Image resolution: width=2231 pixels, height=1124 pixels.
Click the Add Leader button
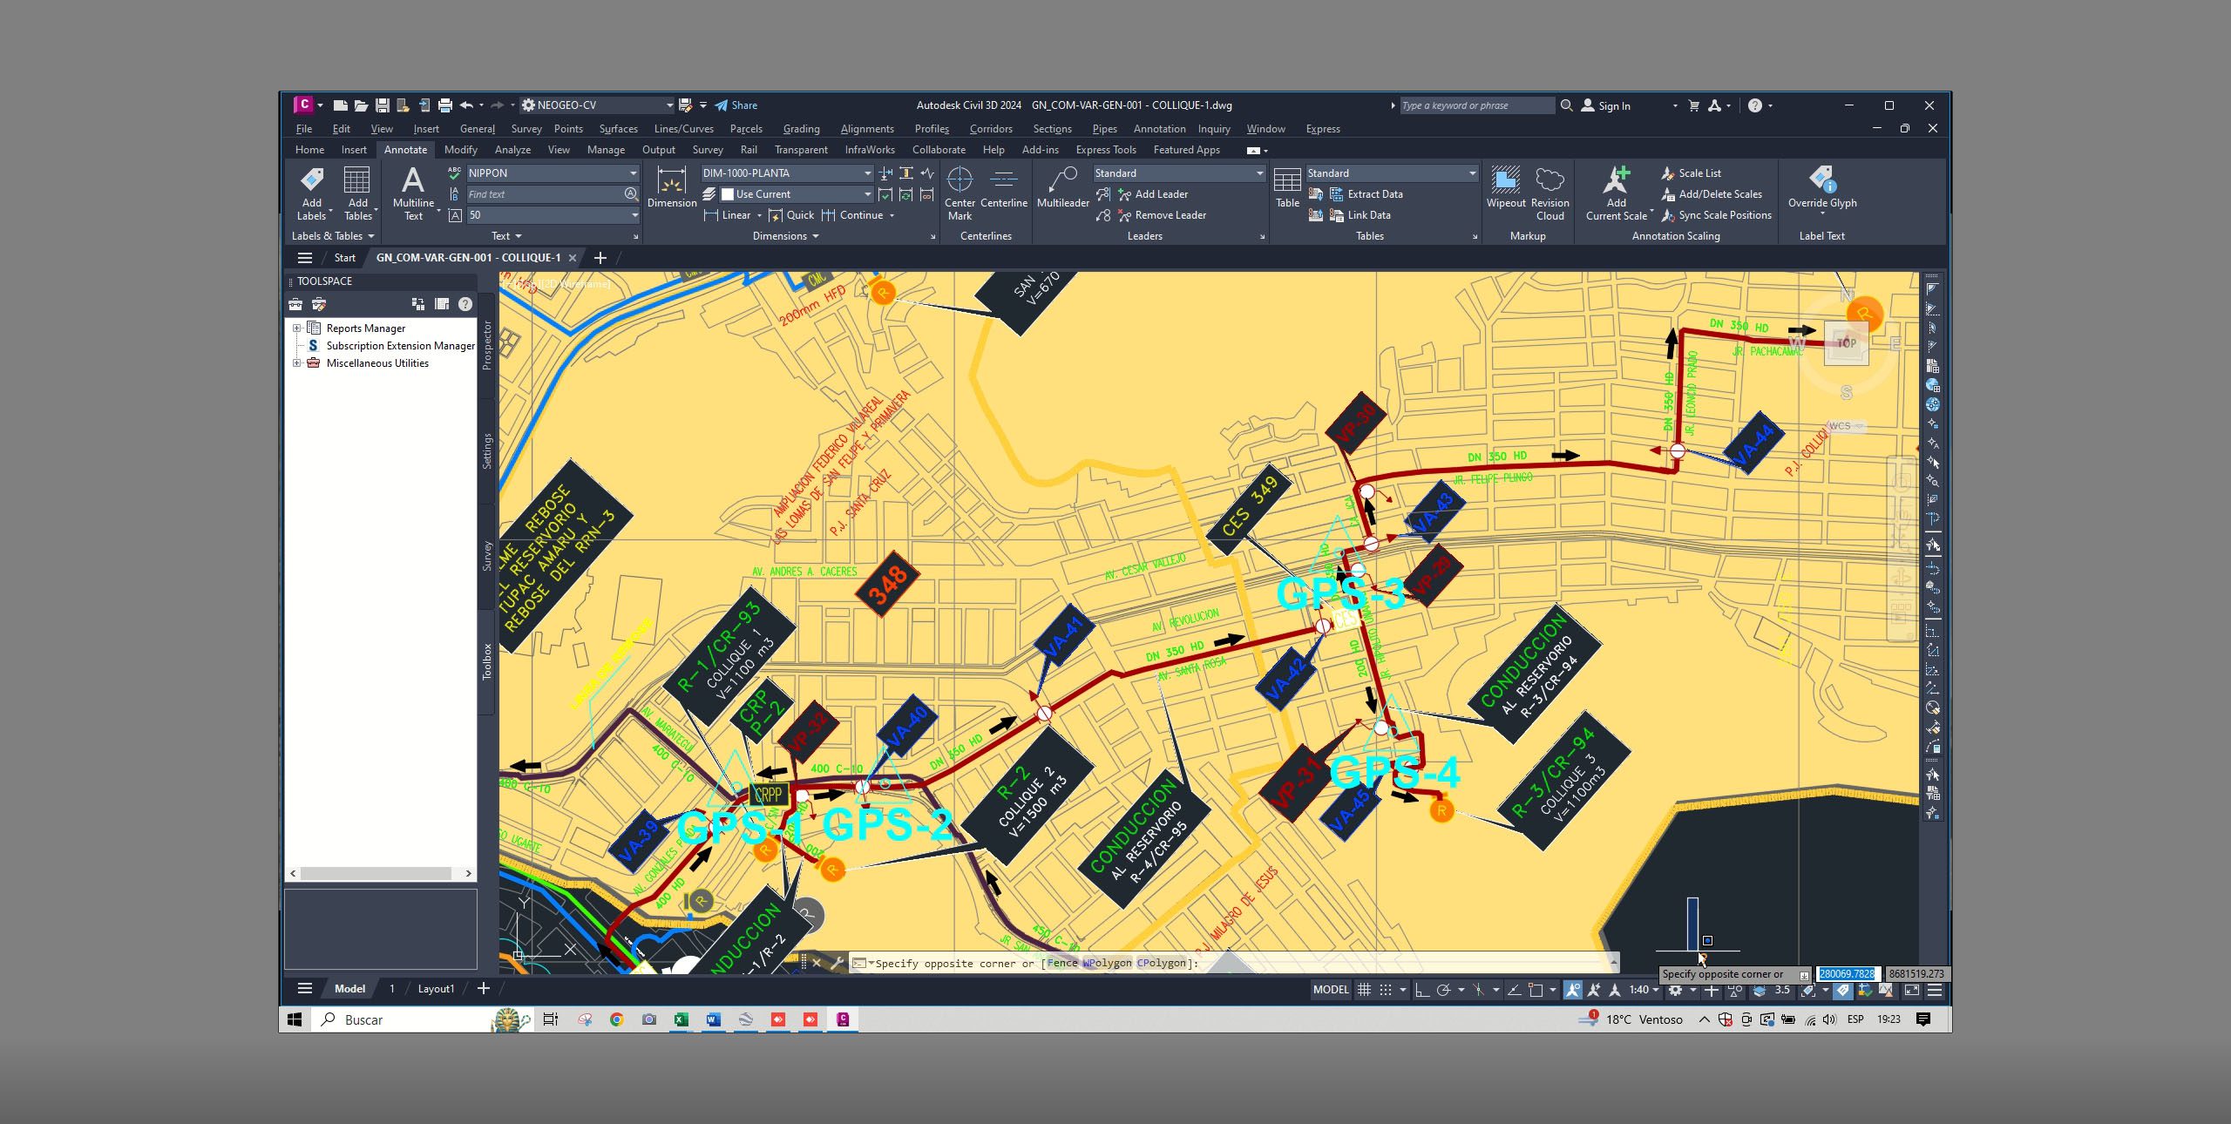pos(1160,194)
